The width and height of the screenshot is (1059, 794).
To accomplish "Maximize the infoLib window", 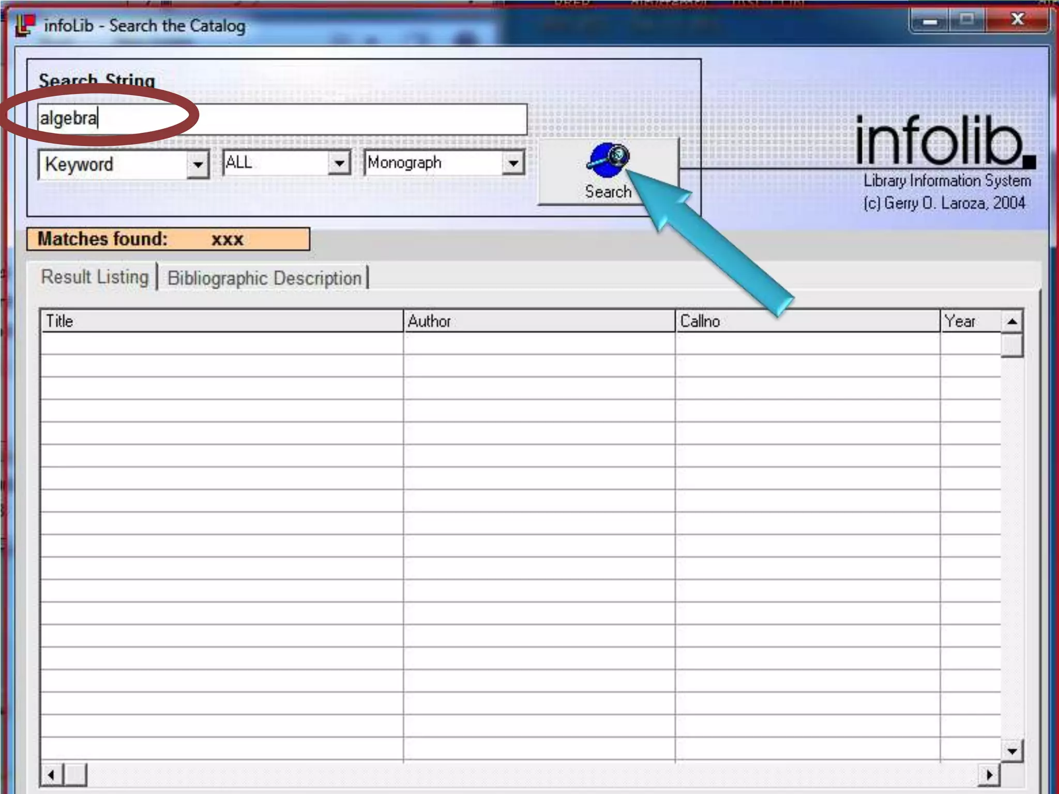I will (x=966, y=21).
